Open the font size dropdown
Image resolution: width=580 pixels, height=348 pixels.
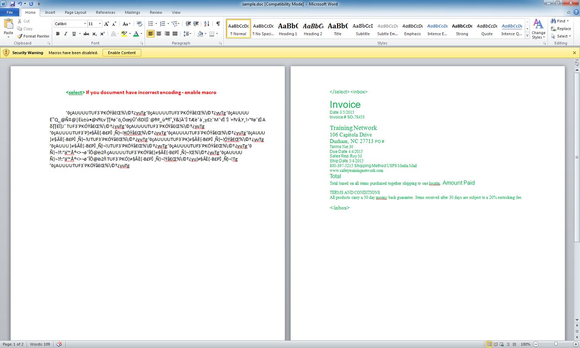click(x=100, y=24)
